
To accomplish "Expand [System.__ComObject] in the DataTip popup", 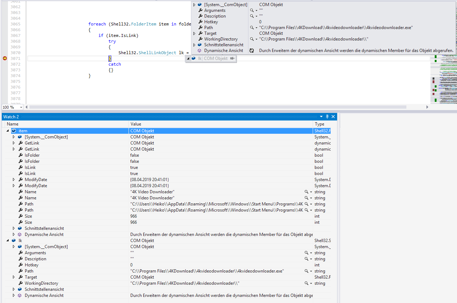I will [x=194, y=5].
